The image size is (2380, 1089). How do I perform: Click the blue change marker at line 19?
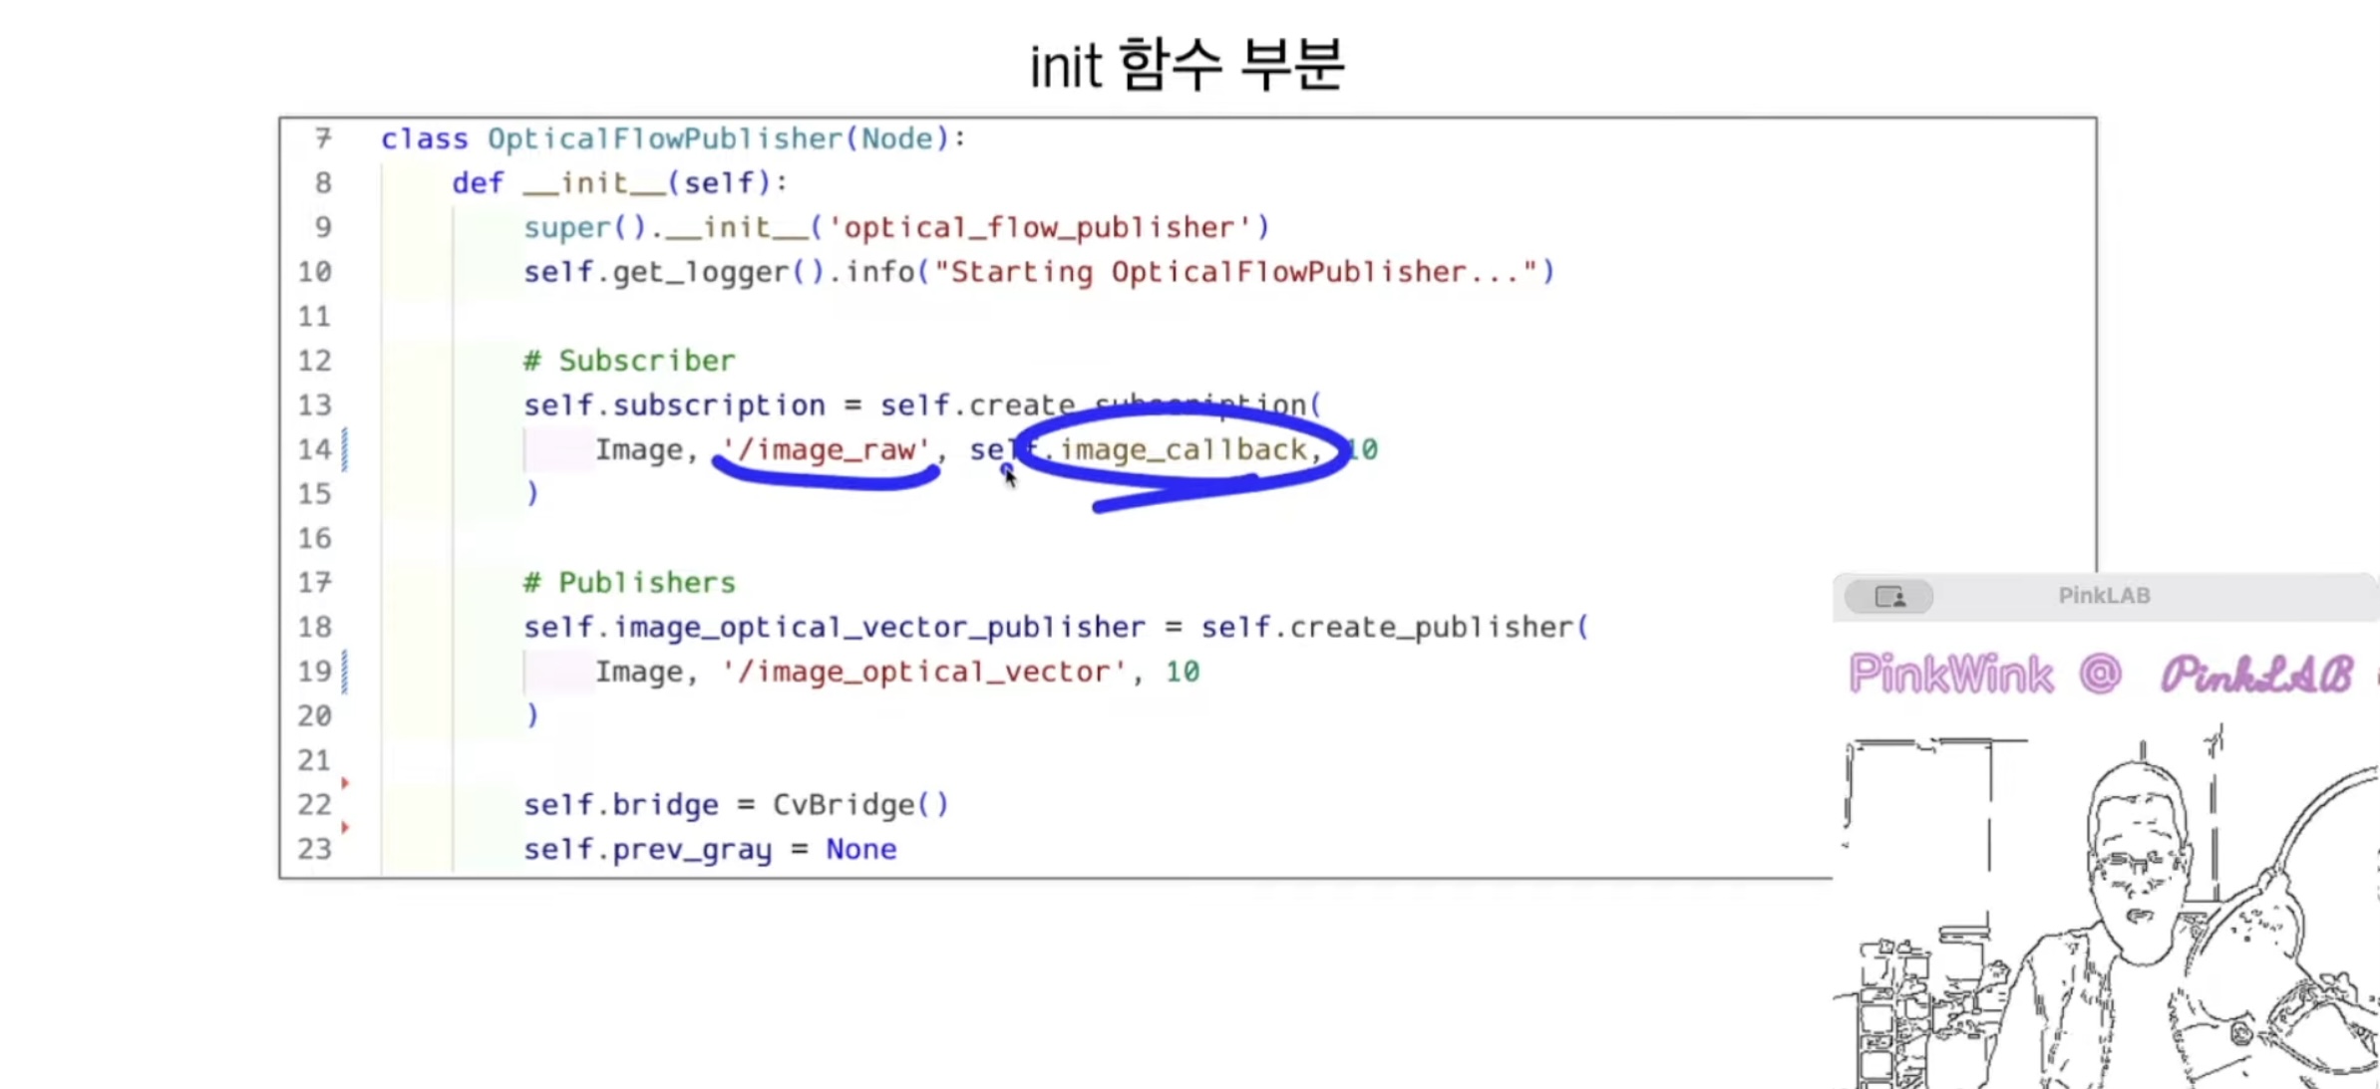(x=345, y=672)
